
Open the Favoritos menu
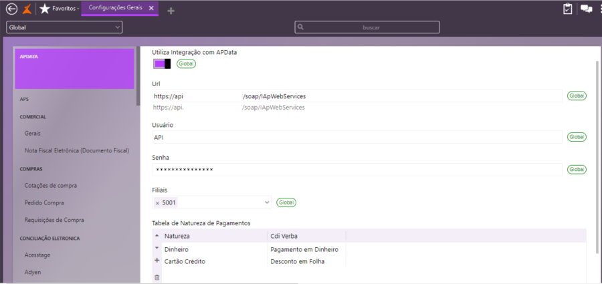coord(66,9)
